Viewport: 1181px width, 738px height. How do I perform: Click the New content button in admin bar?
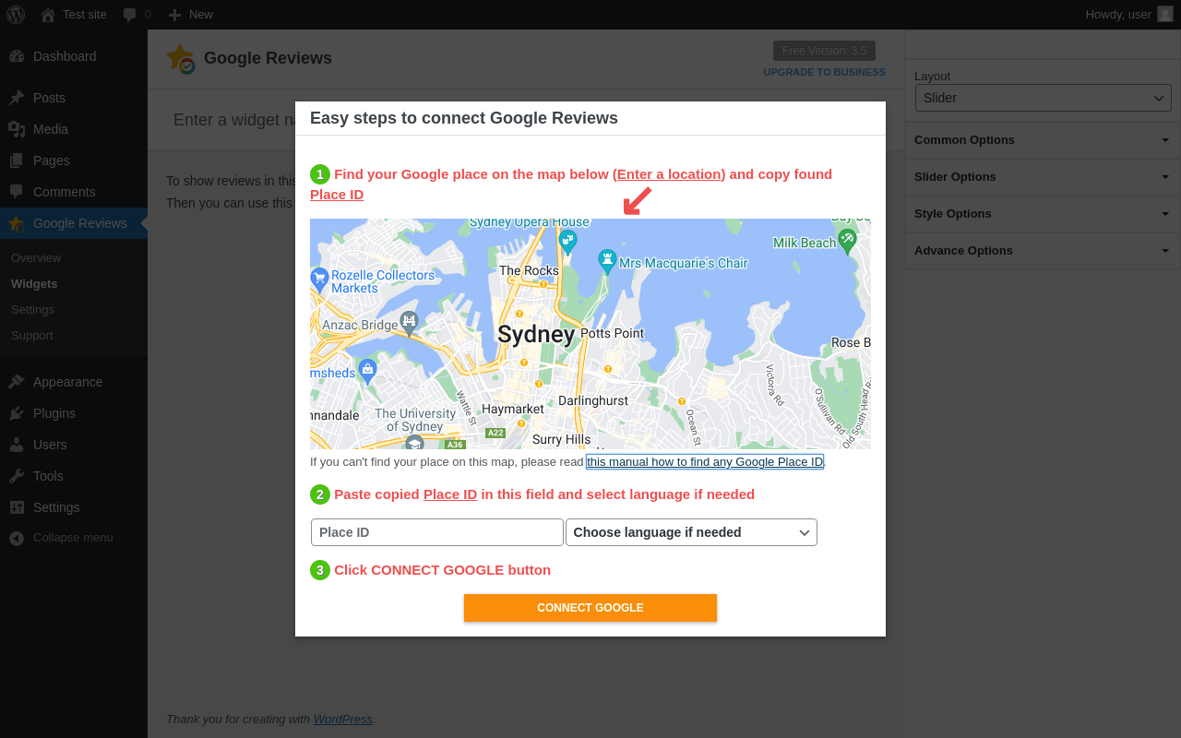[191, 15]
